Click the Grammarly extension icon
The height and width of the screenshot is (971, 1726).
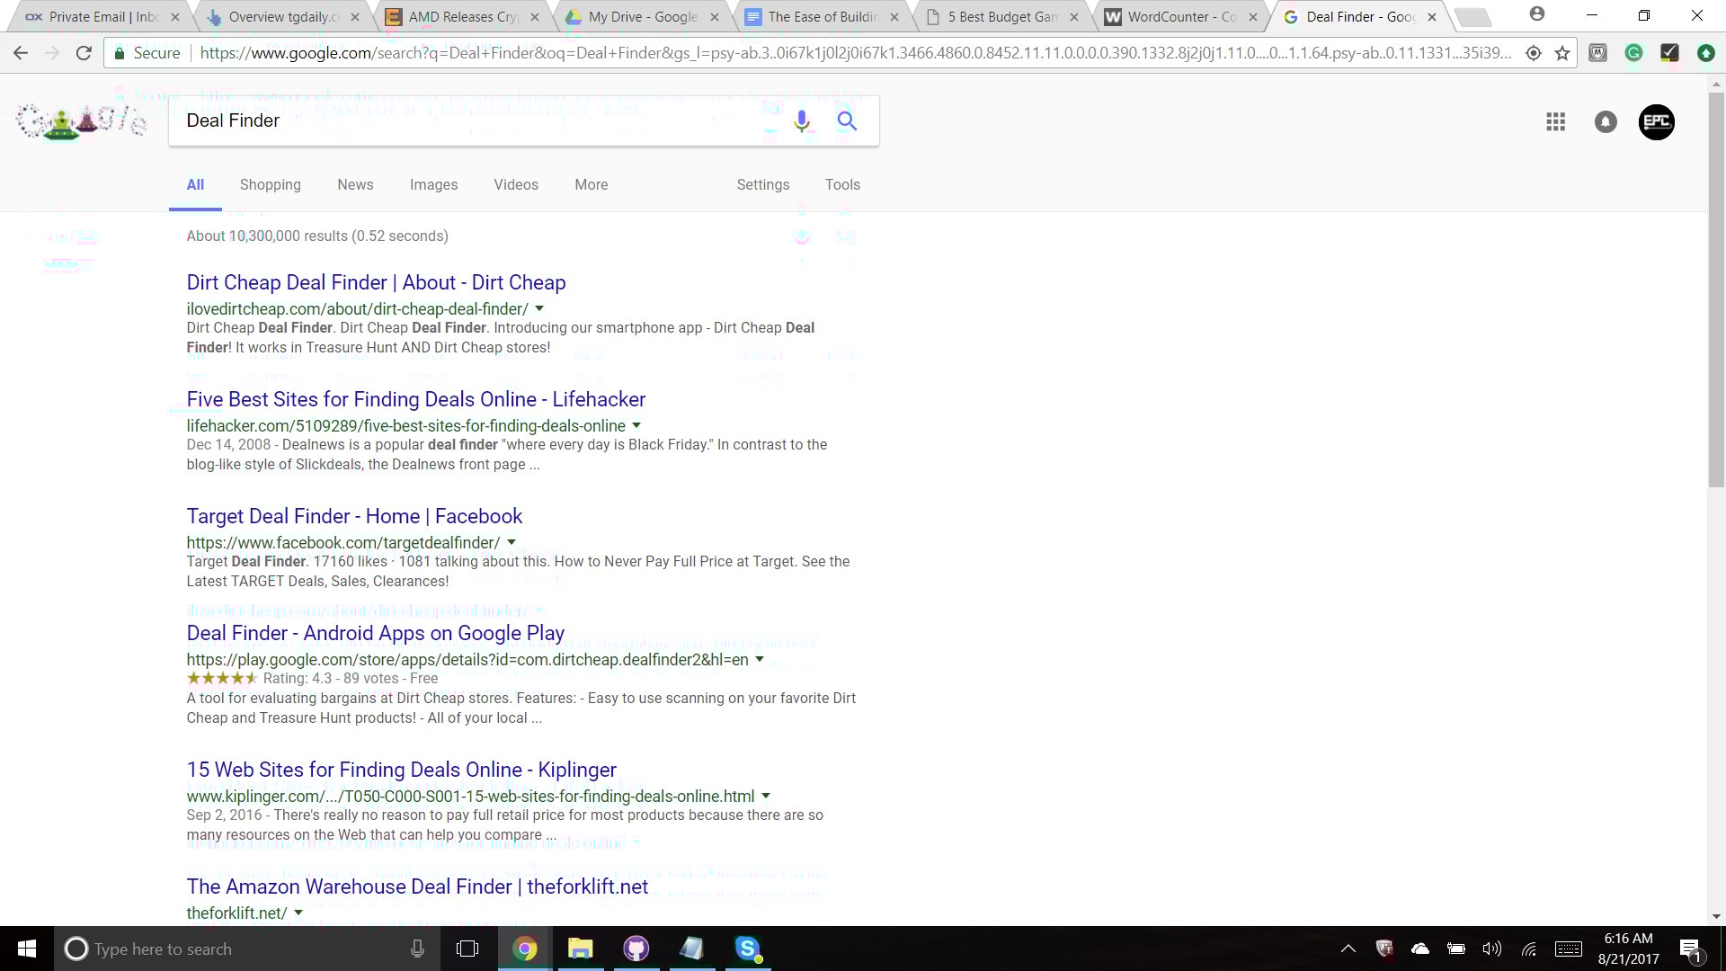[1633, 53]
